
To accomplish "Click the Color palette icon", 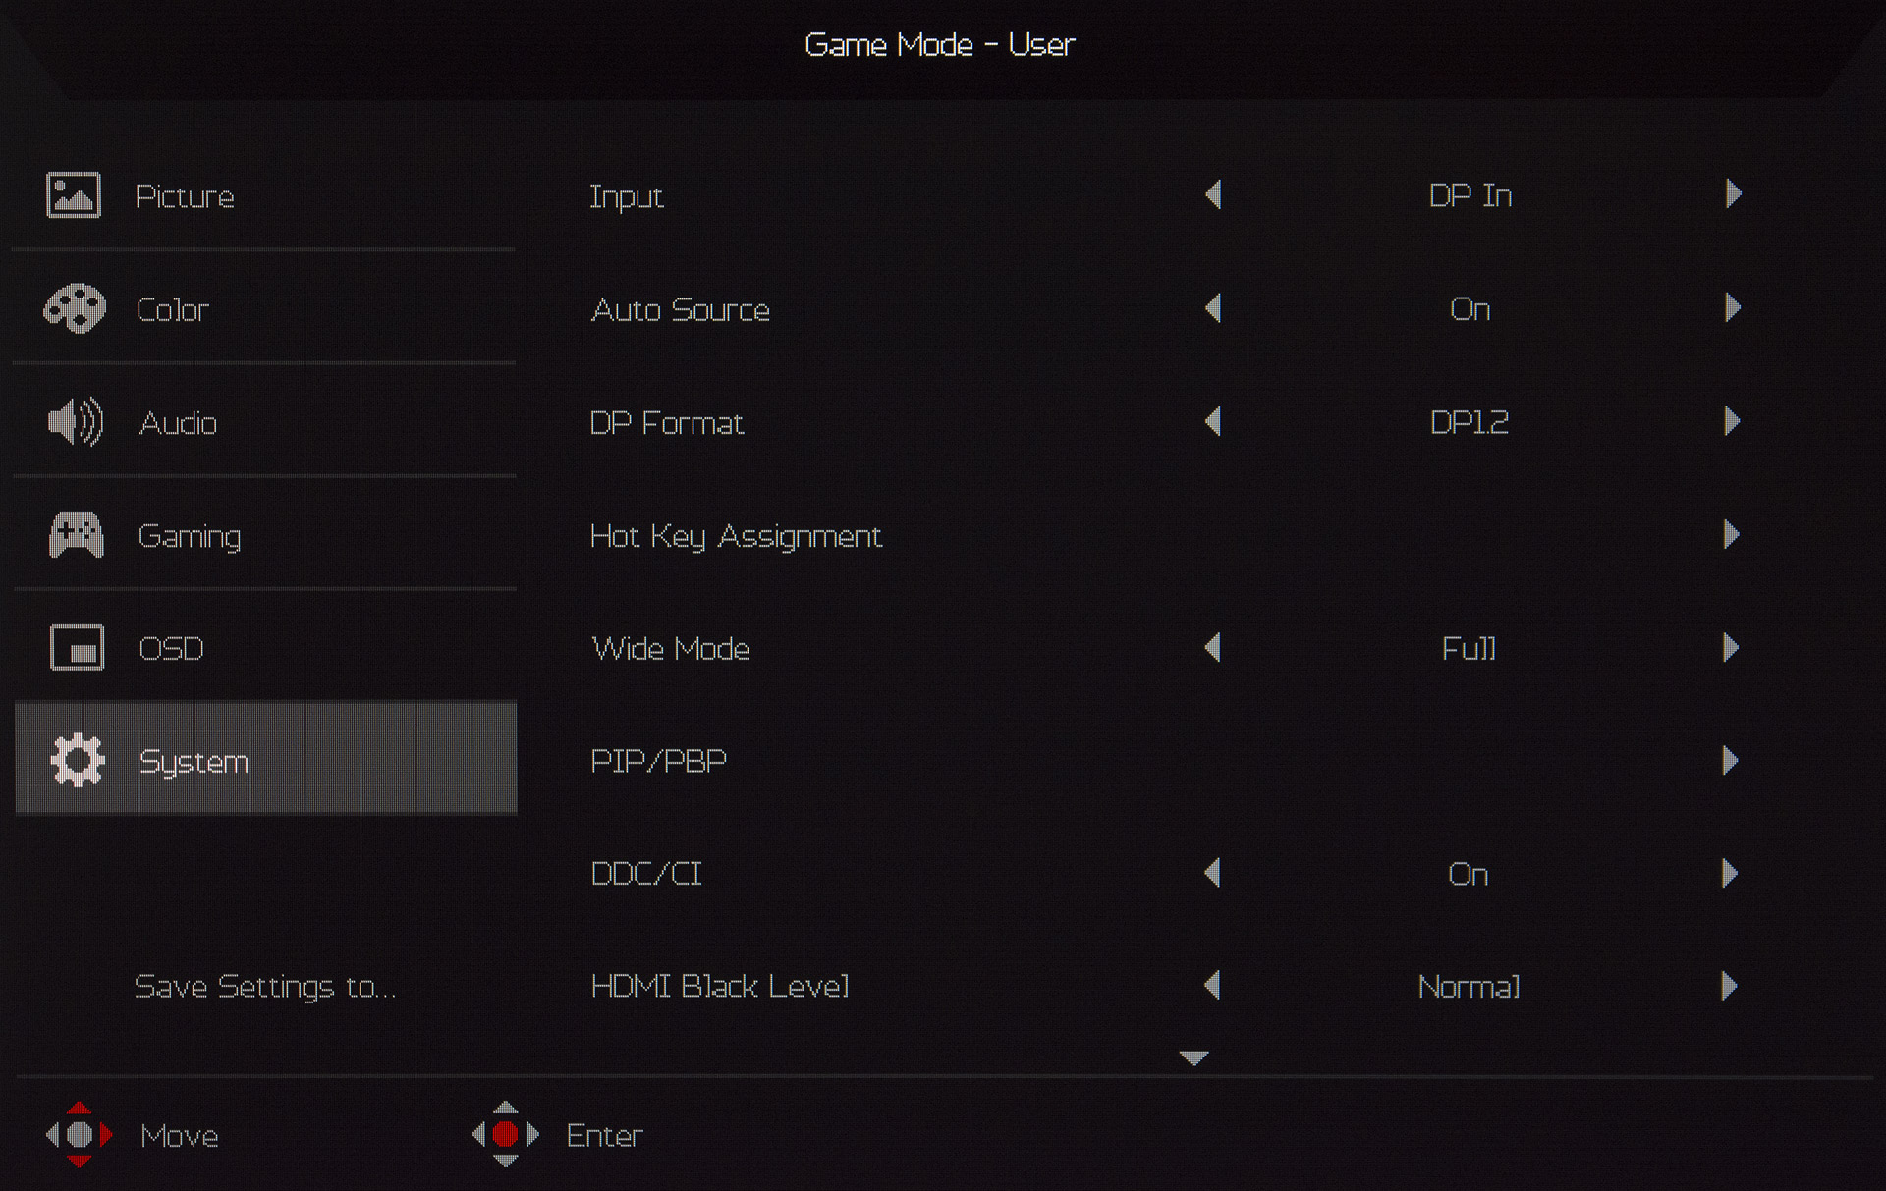I will pos(75,309).
